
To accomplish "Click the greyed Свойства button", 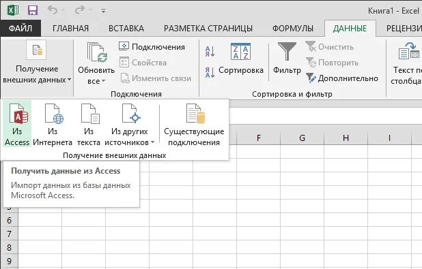I will coord(143,63).
